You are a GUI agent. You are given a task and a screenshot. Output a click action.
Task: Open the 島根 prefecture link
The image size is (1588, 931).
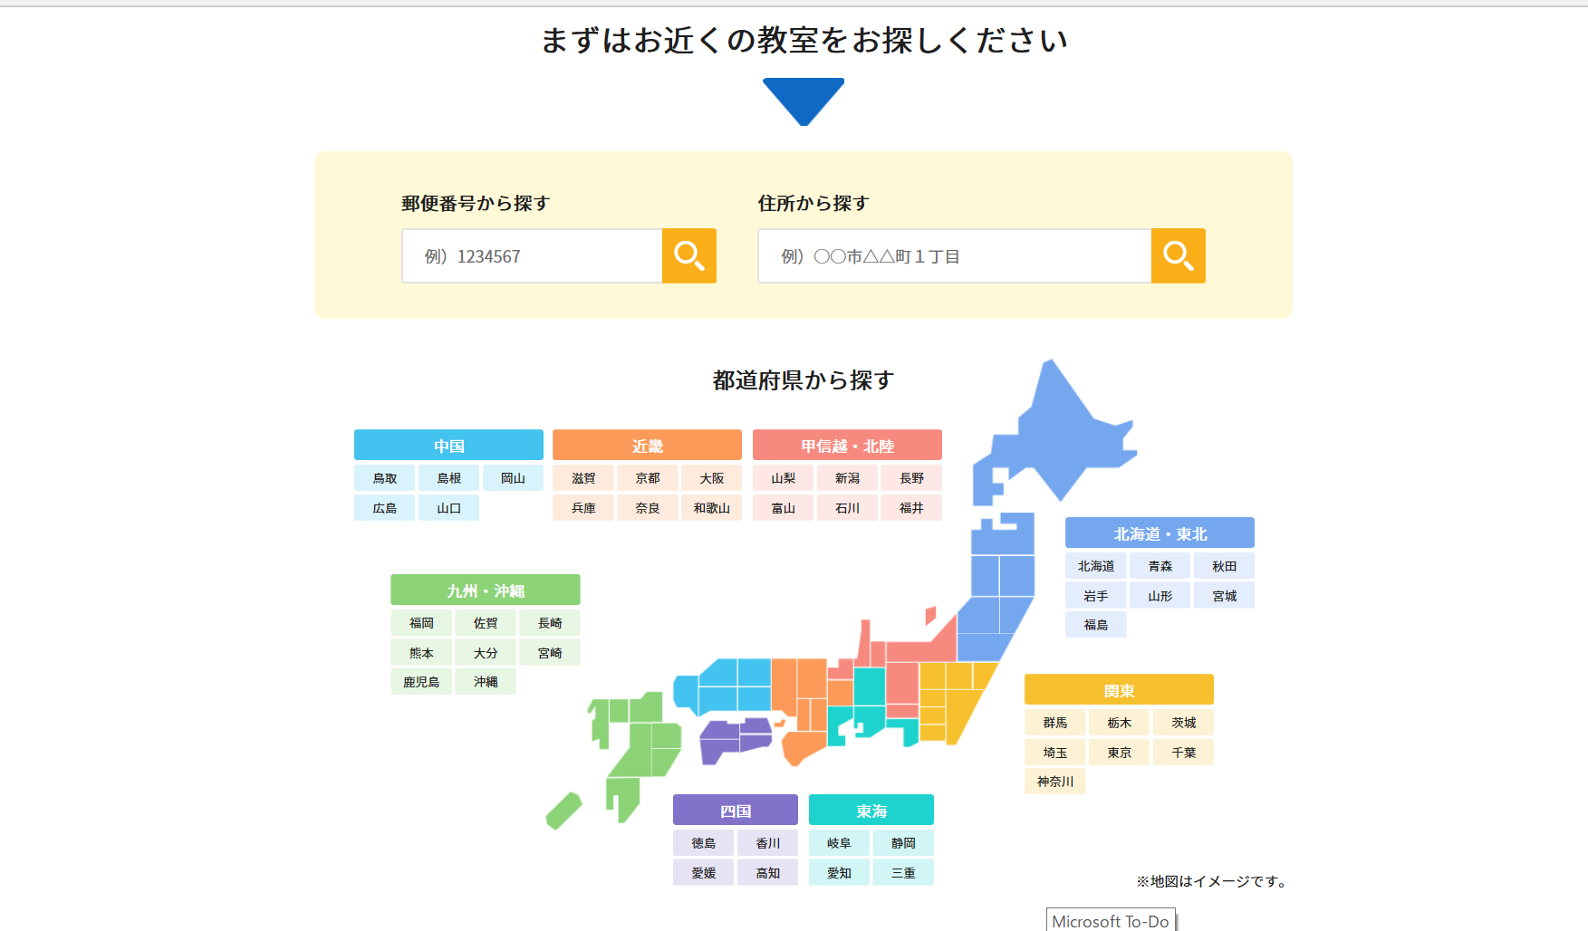click(x=449, y=478)
